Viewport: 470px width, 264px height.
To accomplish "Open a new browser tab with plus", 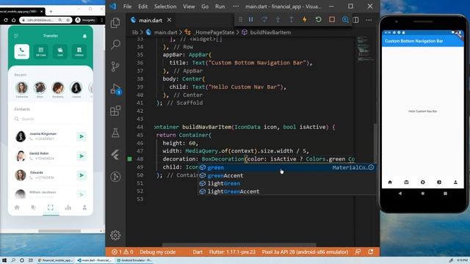I will pos(51,12).
